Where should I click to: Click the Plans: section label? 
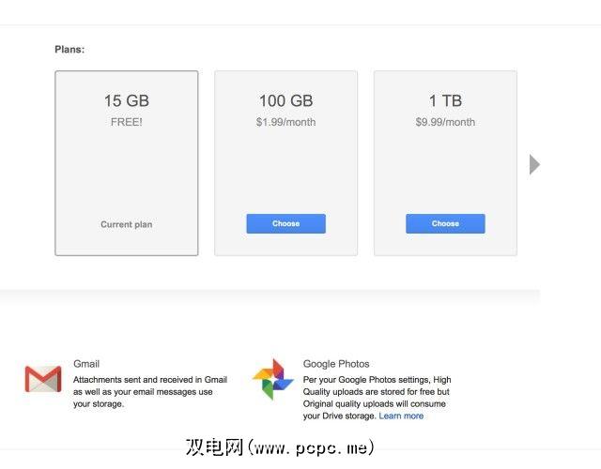[69, 49]
